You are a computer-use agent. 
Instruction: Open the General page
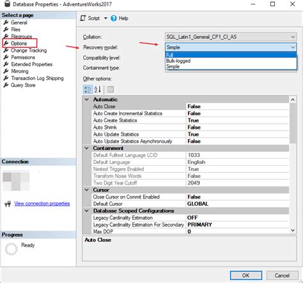pos(19,22)
